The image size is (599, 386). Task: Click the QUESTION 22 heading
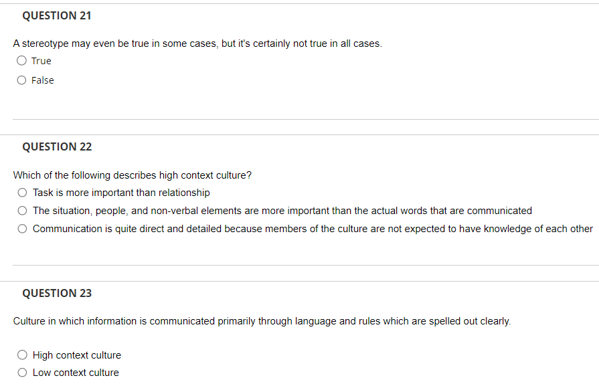57,147
